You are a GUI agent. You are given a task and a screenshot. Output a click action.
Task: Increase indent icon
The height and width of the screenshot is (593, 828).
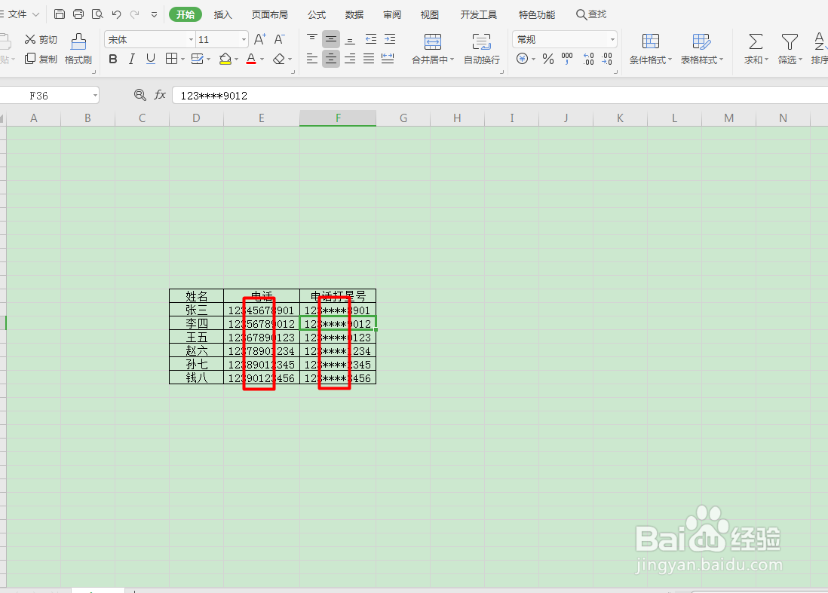[x=390, y=38]
